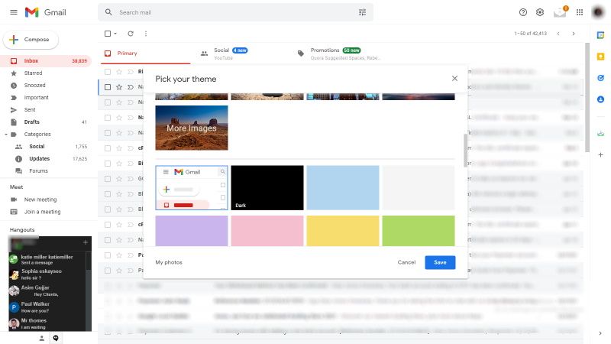Select the Dark theme
The image size is (611, 344).
[267, 187]
